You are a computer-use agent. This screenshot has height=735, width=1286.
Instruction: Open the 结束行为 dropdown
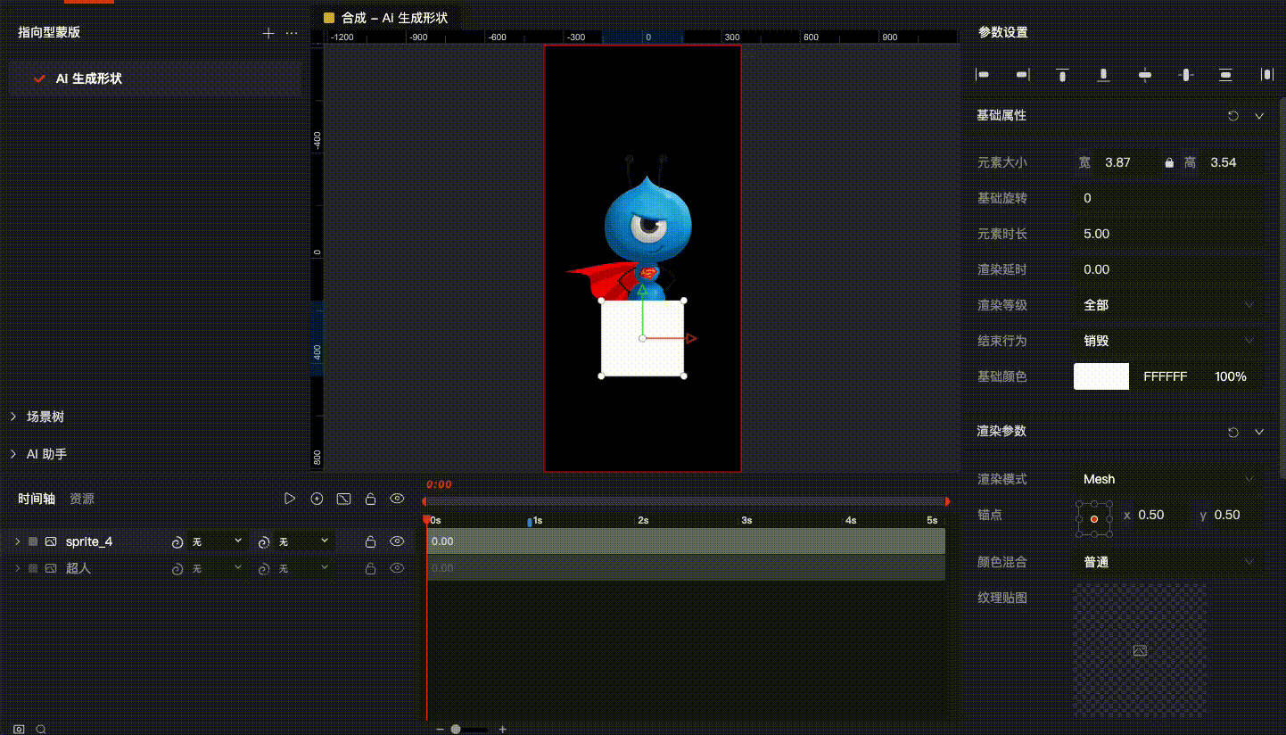coord(1168,341)
